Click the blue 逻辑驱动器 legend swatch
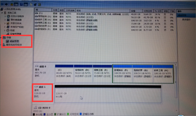The height and width of the screenshot is (116, 196). 81,114
